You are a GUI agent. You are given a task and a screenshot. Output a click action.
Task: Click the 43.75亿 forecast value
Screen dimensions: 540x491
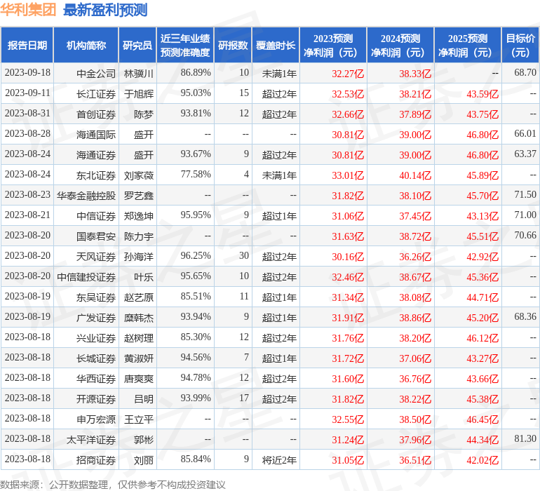(482, 114)
